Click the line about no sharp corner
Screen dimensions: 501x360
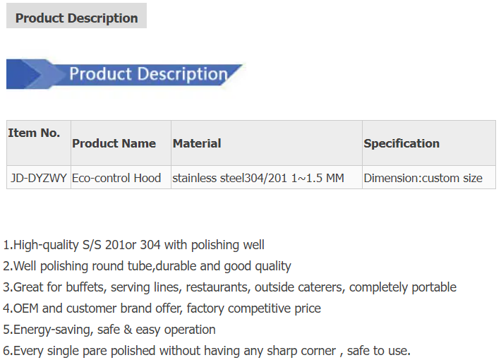[207, 351]
